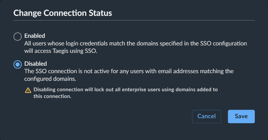Screen dimensions: 268x140
Task: Click the "Disabled" option label text
Action: pos(36,64)
